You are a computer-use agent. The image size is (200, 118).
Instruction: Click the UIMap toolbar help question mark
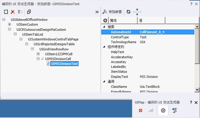point(191,102)
